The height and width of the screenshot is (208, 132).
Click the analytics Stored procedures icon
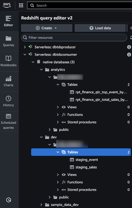tap(64, 122)
